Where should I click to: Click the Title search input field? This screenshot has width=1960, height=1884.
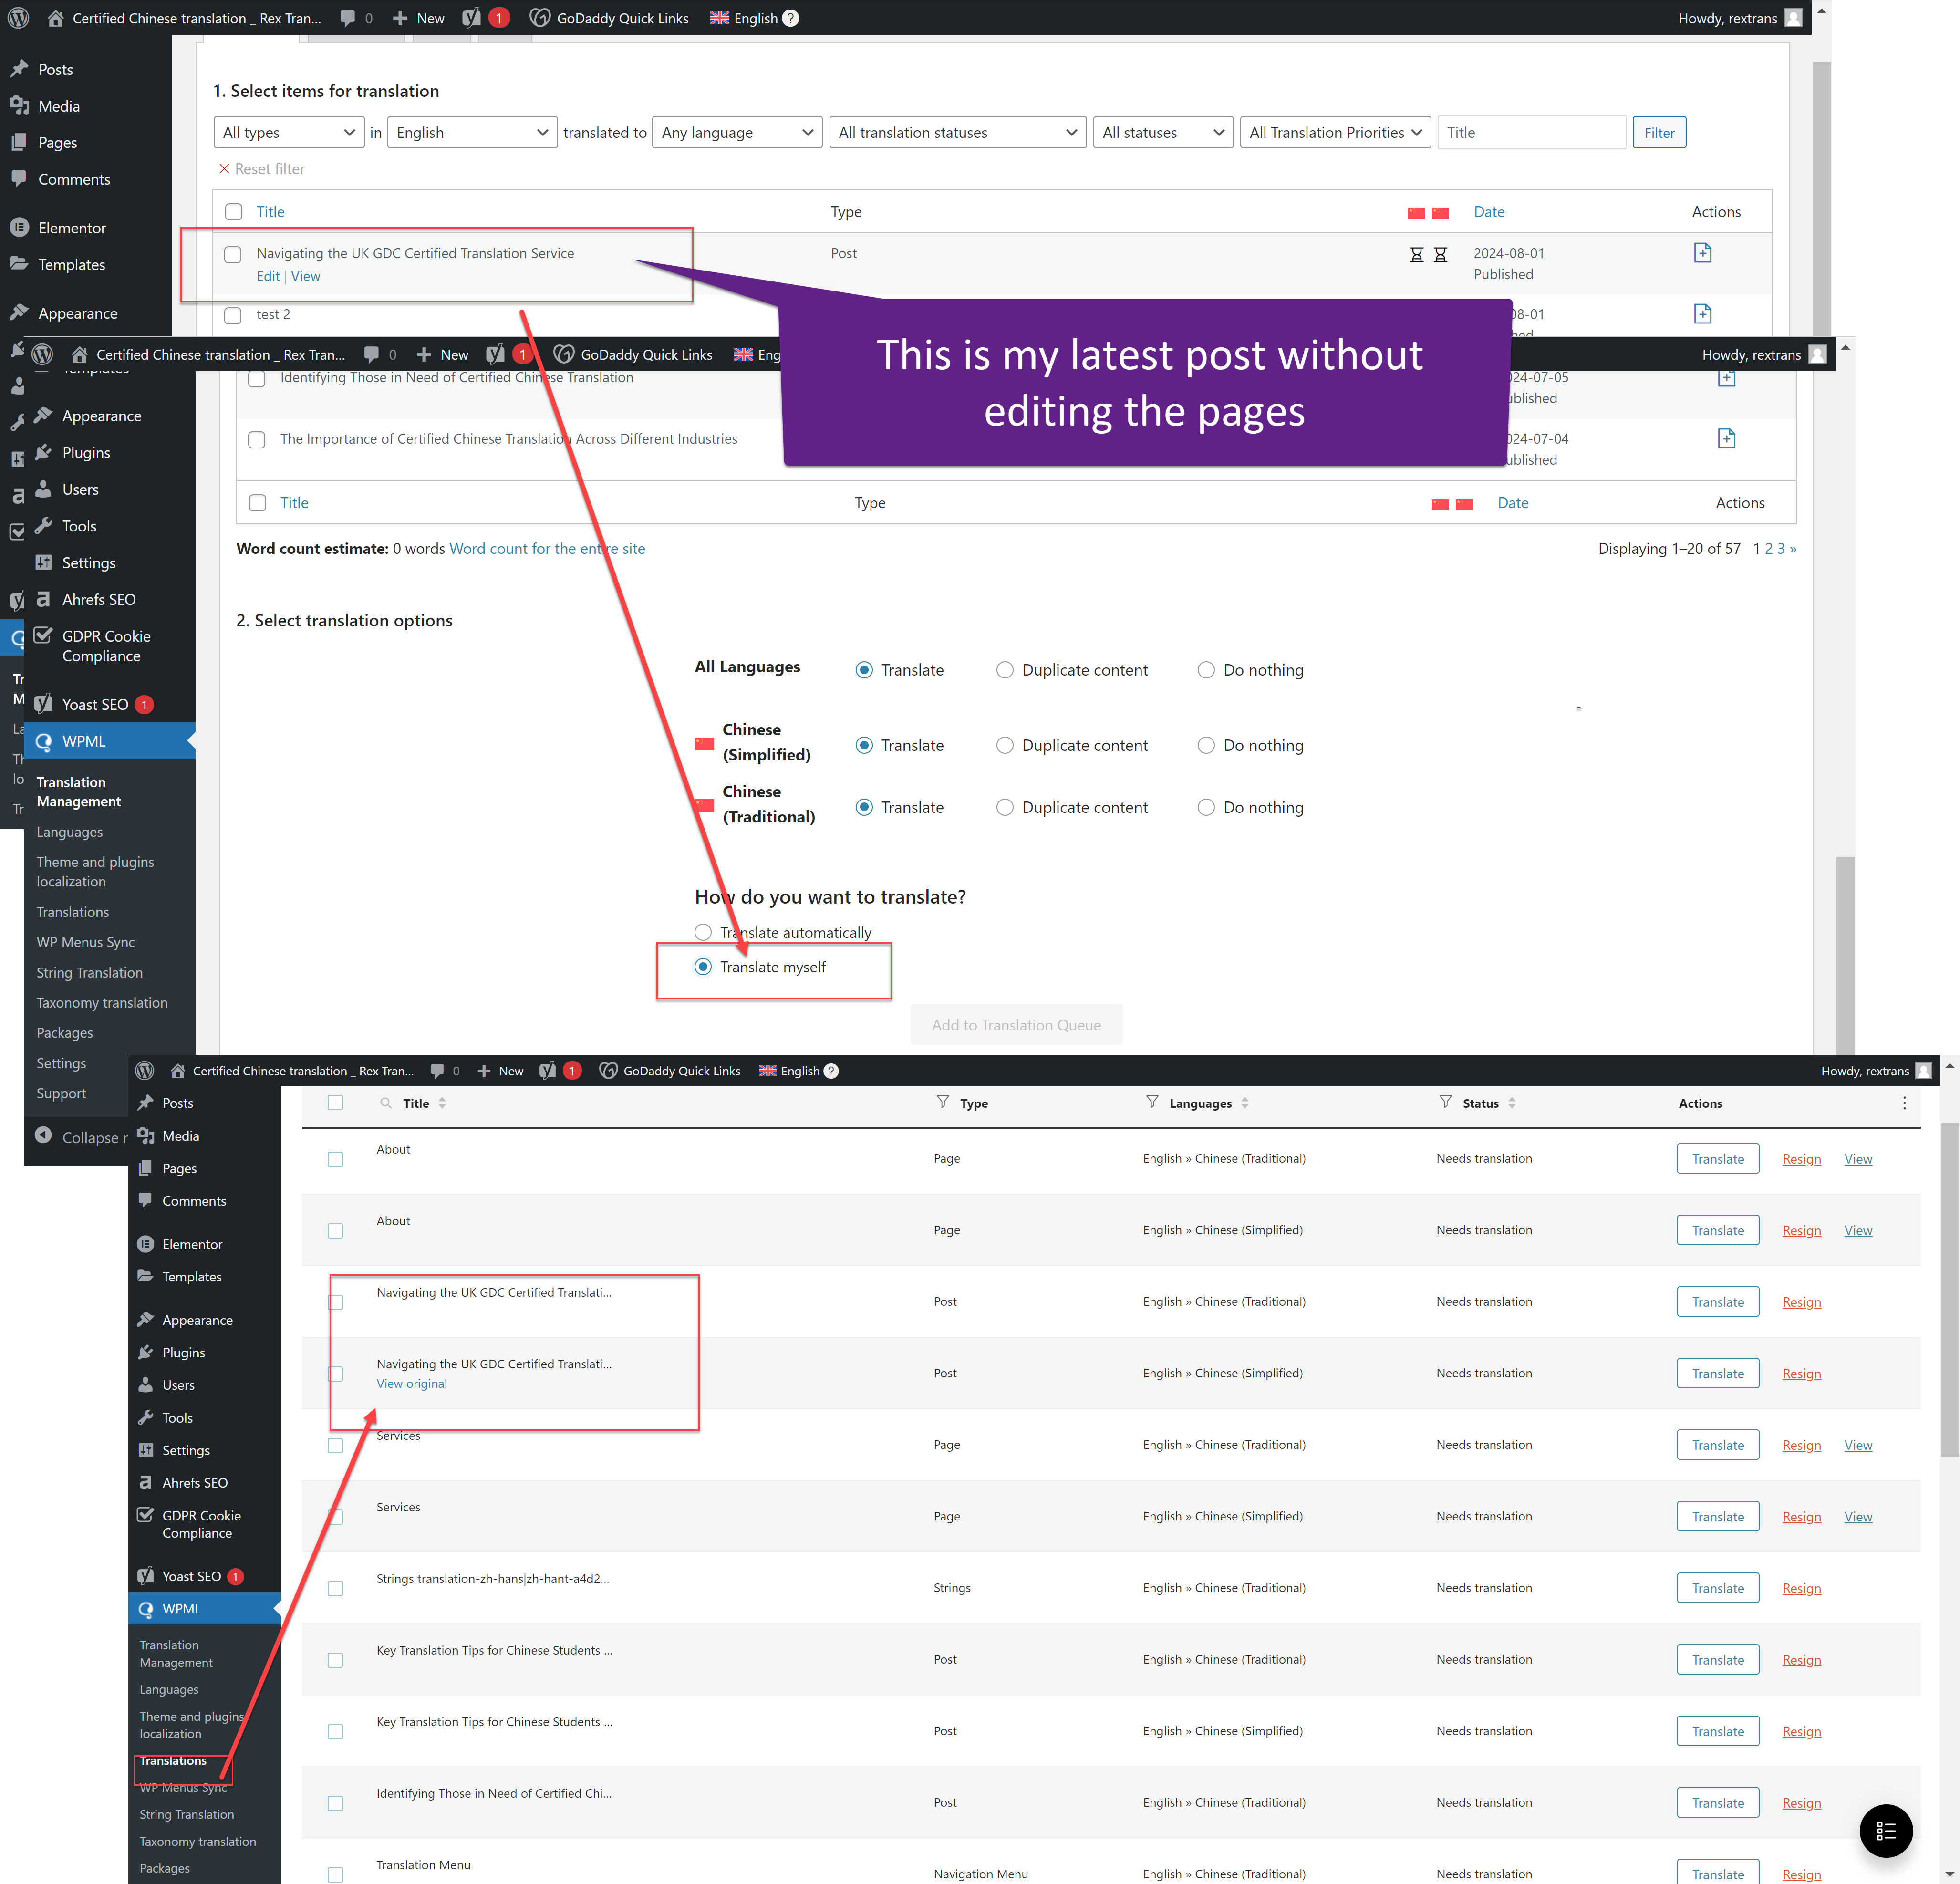pyautogui.click(x=1530, y=132)
